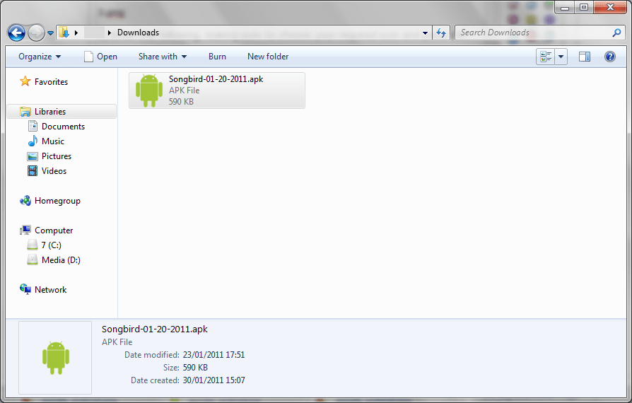Click the magnifier search icon

click(616, 33)
